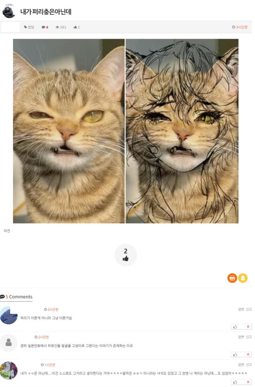Click 답변 on the second comment
Screen dimensions: 255x387
241,337
